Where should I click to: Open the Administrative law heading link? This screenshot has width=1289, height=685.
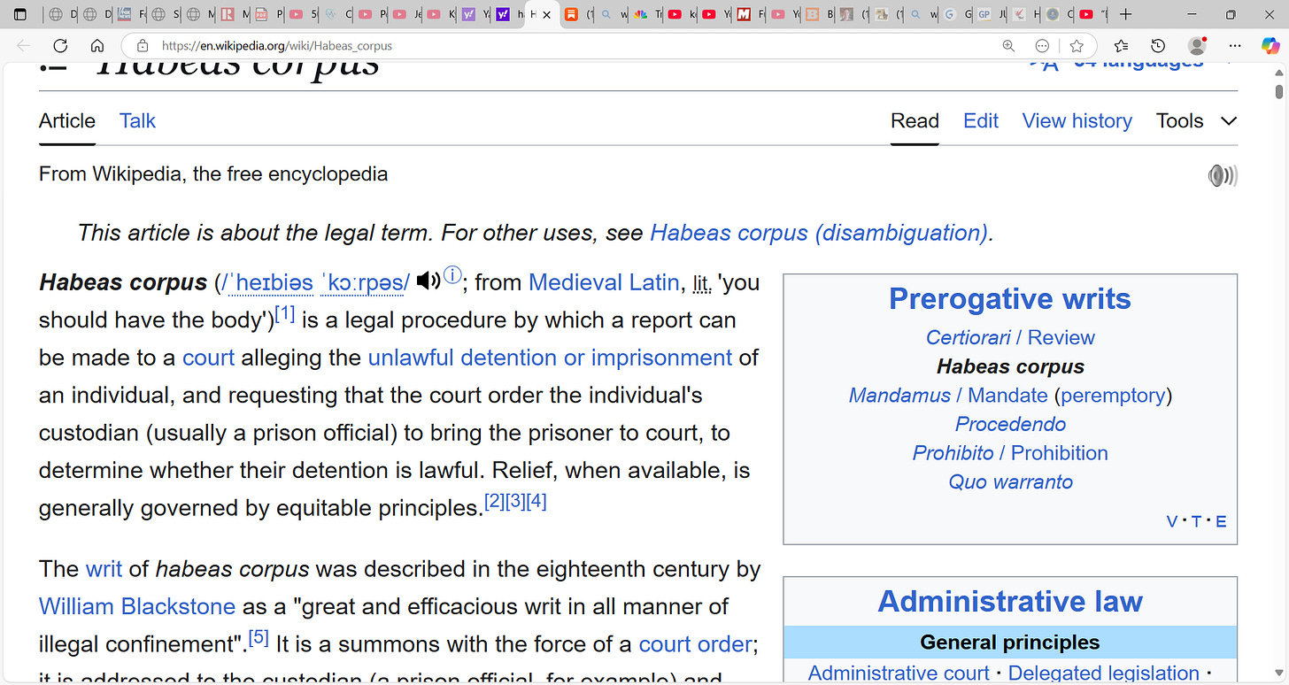pyautogui.click(x=1010, y=602)
